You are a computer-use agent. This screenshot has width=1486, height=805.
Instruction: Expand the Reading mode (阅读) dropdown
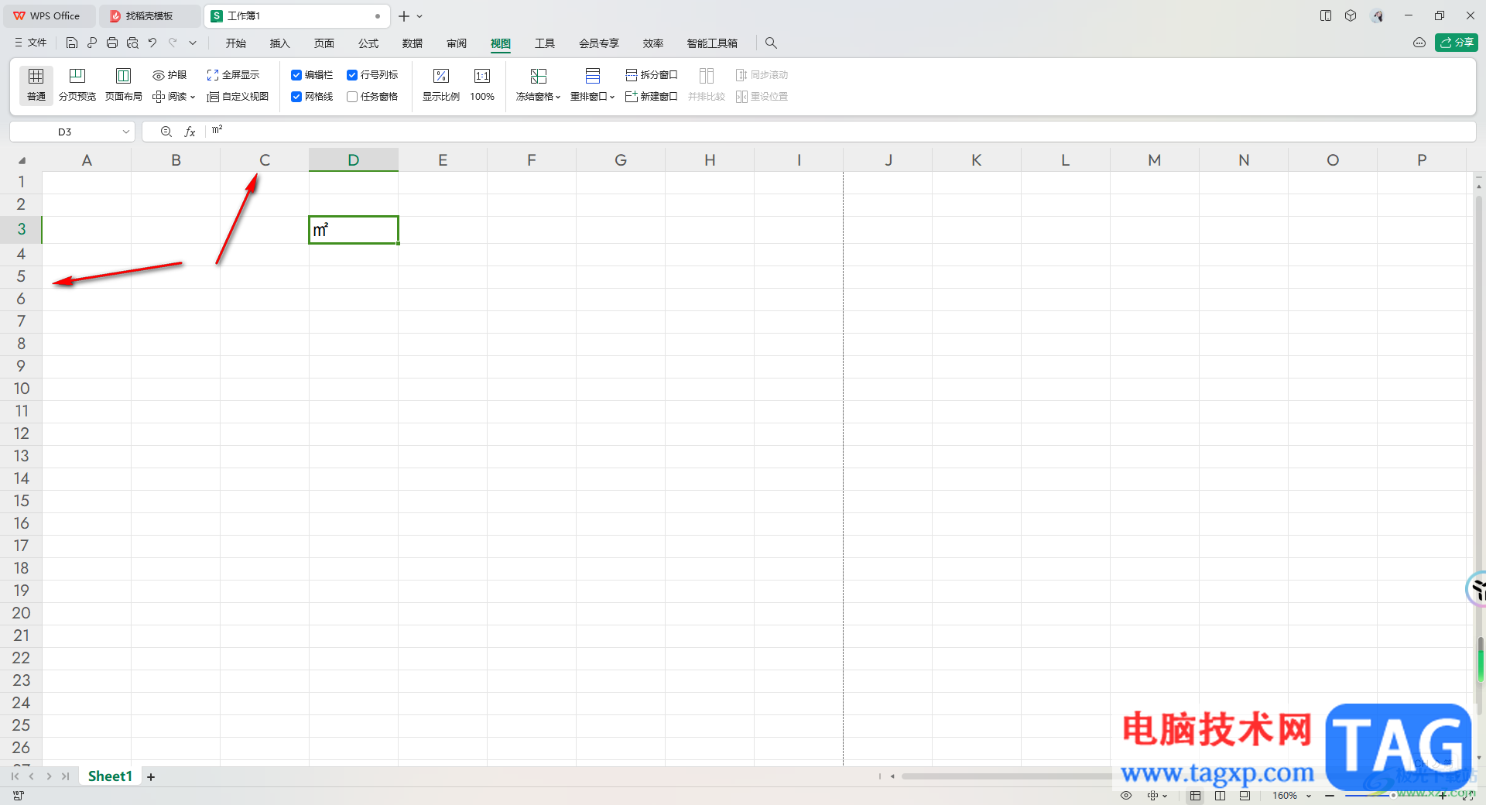(x=193, y=98)
